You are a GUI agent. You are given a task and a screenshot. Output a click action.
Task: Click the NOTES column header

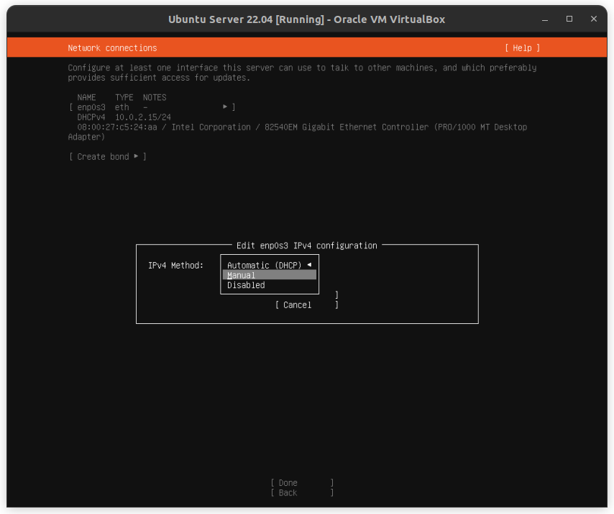[x=155, y=97]
